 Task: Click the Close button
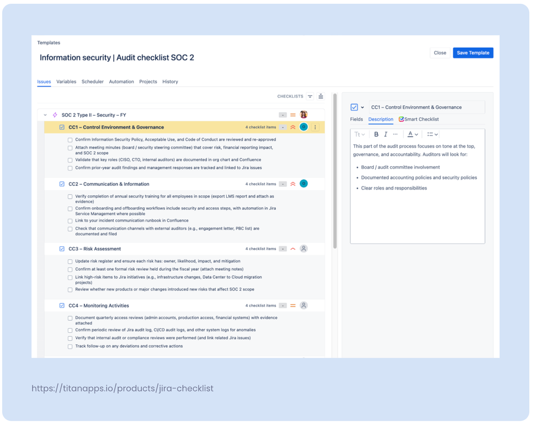coord(440,53)
